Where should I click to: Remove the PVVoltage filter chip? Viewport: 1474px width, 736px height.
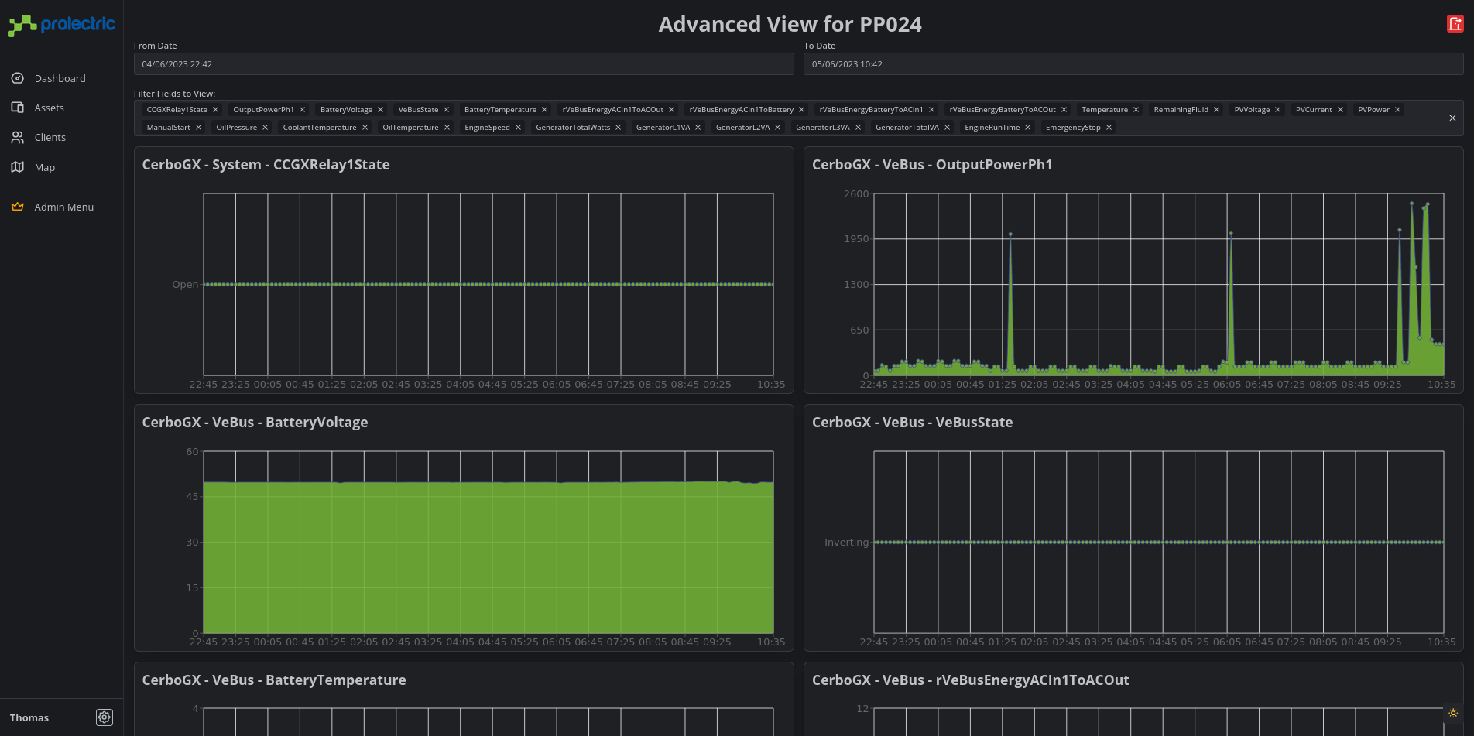point(1277,110)
